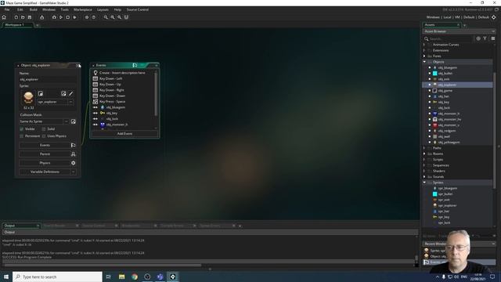Toggle the Visible checkbox
The image size is (501, 282).
click(x=22, y=128)
